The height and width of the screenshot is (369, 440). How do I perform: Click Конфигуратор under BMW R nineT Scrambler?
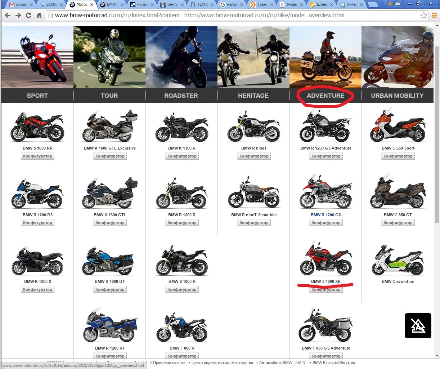coord(254,223)
